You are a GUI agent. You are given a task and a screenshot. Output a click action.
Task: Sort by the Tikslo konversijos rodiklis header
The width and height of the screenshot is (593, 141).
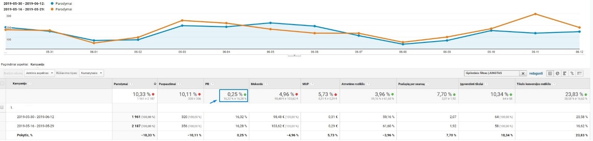pos(534,84)
